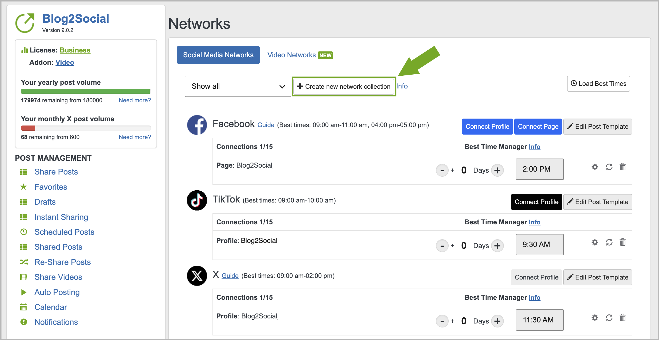Increase days for Facebook page
Image resolution: width=659 pixels, height=340 pixels.
click(x=497, y=170)
